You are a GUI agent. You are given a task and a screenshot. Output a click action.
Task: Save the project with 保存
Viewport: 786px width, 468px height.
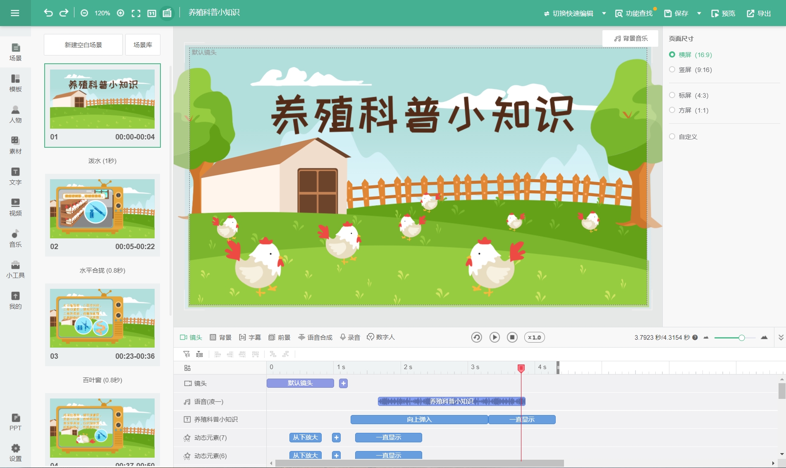[676, 13]
